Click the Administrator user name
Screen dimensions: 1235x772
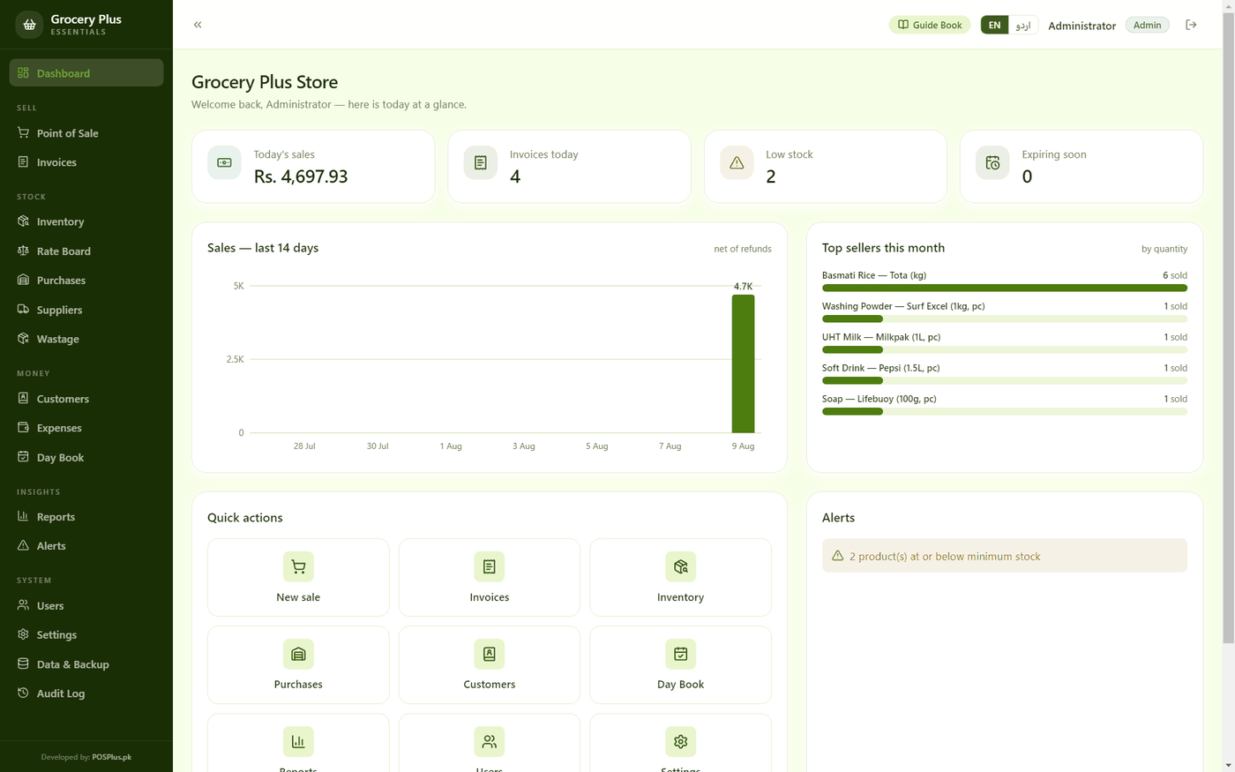pos(1082,26)
